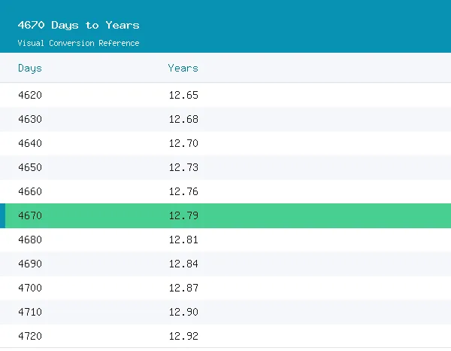451x351 pixels.
Task: Select the 4620 days cell
Action: pos(30,95)
